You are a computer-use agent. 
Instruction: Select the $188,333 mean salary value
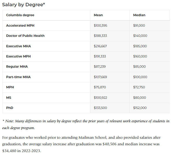(100, 36)
